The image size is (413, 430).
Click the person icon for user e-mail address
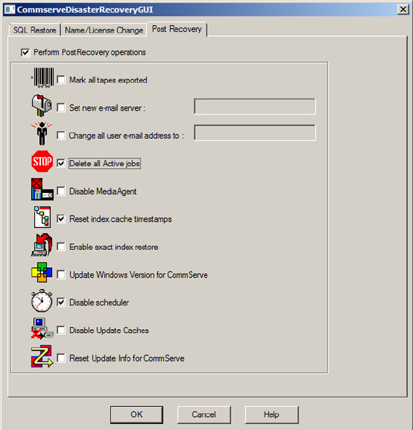(x=42, y=134)
